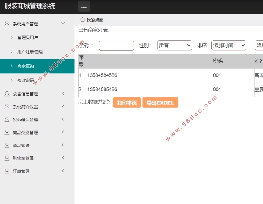Click the home icon beside 我的桌面

pos(82,20)
